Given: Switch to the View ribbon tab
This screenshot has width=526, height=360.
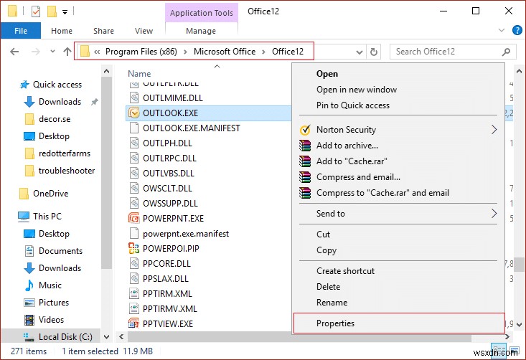Looking at the screenshot, I should coord(144,31).
